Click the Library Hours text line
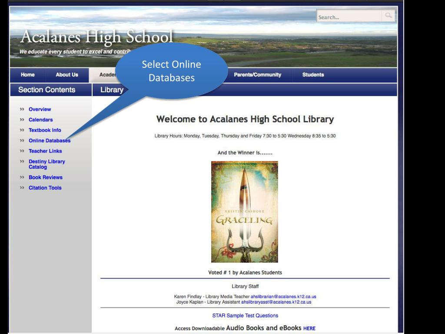 [x=245, y=136]
